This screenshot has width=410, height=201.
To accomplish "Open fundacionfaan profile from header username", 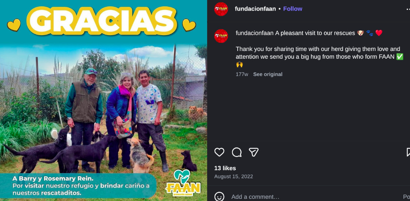I will pos(255,9).
